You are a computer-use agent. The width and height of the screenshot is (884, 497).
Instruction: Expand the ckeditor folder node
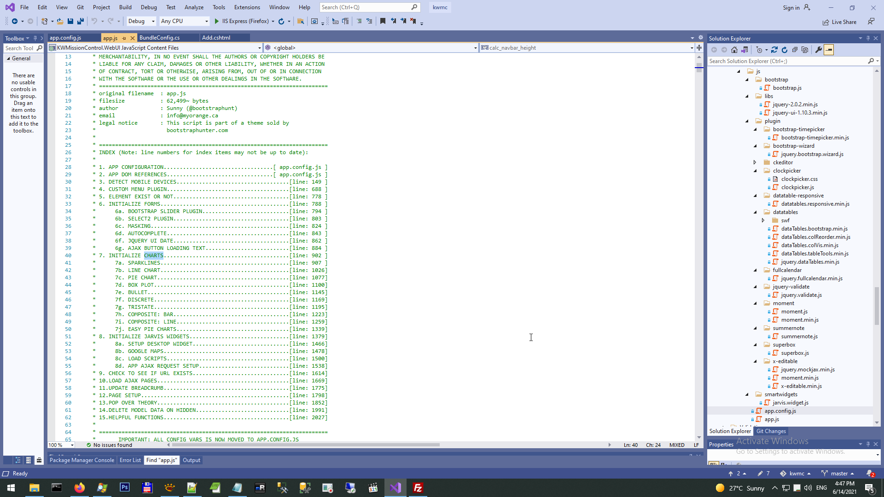pyautogui.click(x=755, y=162)
